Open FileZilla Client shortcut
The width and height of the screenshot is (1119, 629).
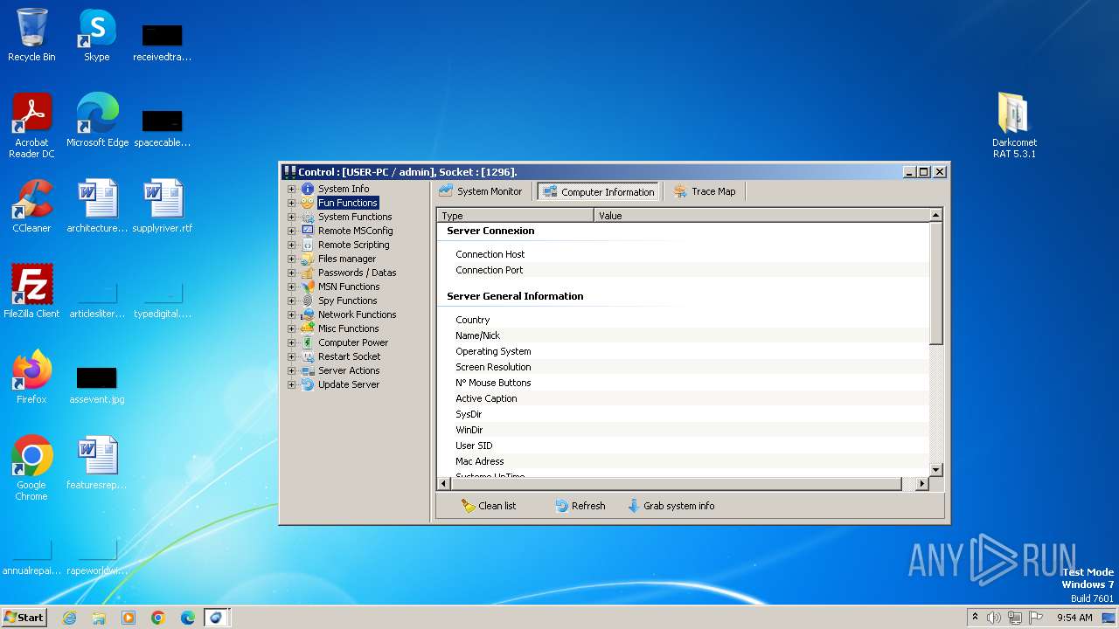[31, 291]
